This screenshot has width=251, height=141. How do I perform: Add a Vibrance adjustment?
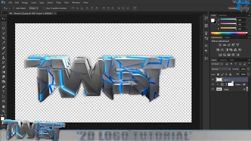tap(238, 45)
